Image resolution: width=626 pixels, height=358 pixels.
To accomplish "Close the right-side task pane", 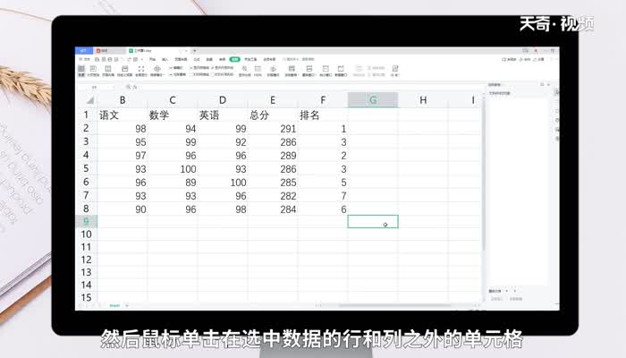I will coord(548,85).
